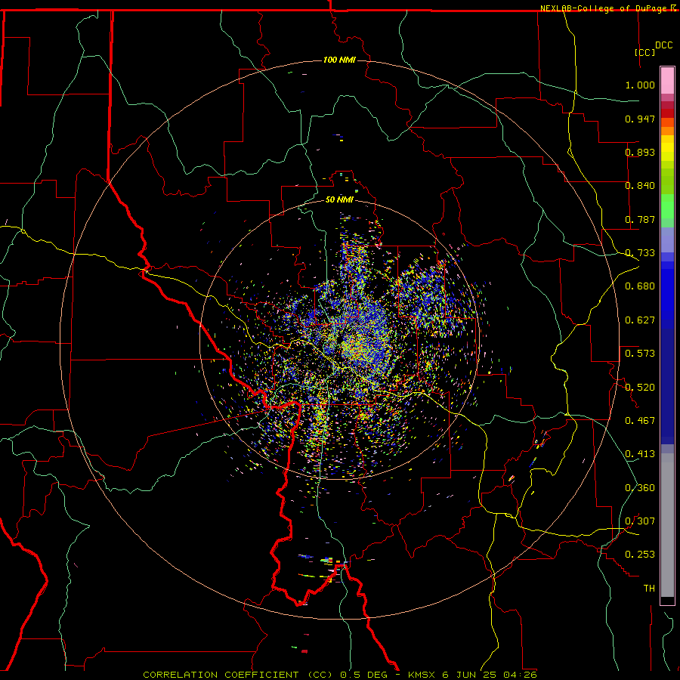Click the 0.733 legend value
The width and height of the screenshot is (680, 680).
pyautogui.click(x=640, y=253)
